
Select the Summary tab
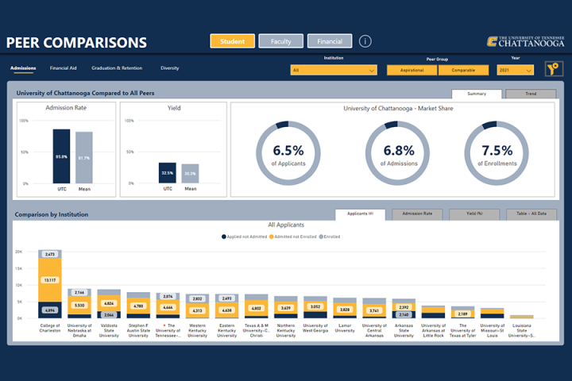click(x=477, y=94)
